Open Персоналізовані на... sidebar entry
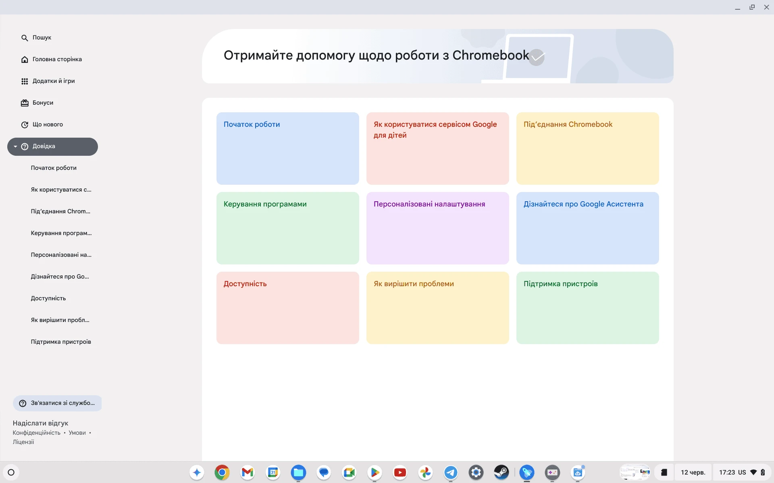The height and width of the screenshot is (483, 774). (61, 255)
